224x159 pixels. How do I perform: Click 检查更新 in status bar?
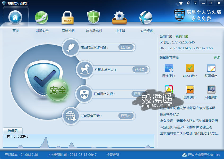(x=113, y=155)
